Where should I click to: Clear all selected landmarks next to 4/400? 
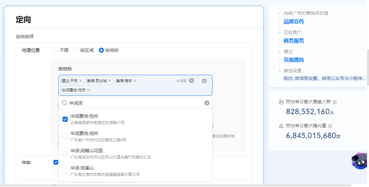click(x=192, y=81)
